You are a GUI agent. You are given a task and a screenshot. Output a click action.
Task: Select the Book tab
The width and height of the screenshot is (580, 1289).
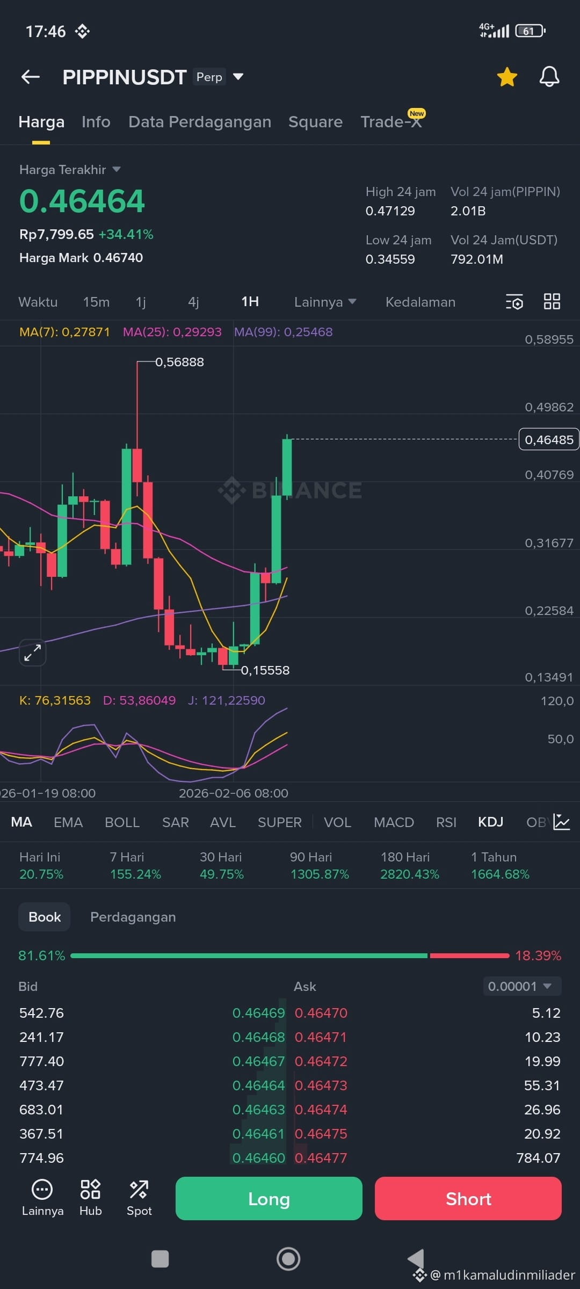45,917
